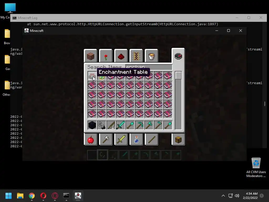
Task: Select the black block in the hotbar row
Action: tap(92, 125)
